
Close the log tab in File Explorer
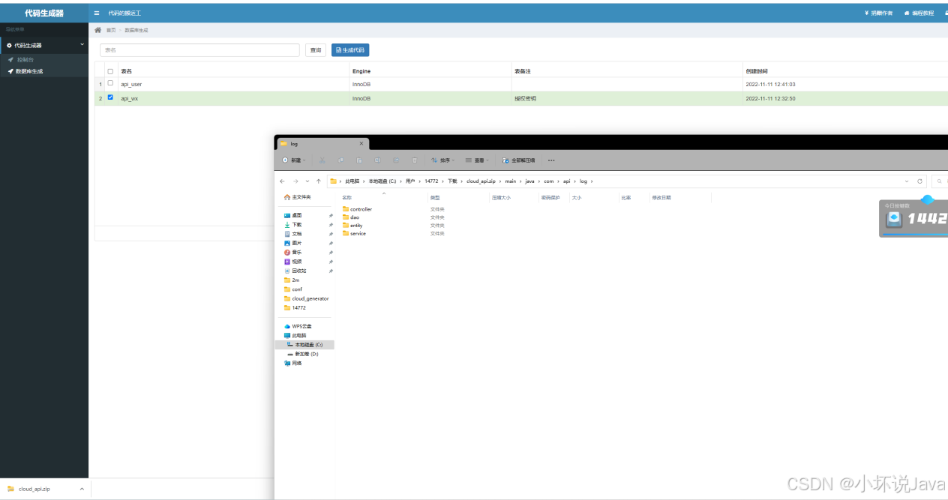coord(361,143)
